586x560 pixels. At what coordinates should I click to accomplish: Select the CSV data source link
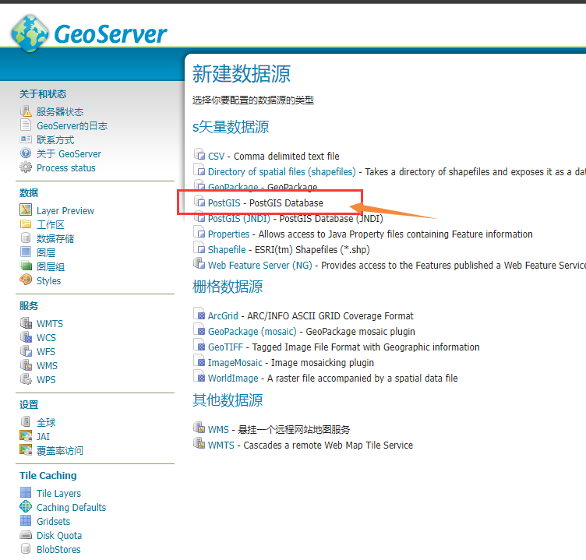[216, 156]
